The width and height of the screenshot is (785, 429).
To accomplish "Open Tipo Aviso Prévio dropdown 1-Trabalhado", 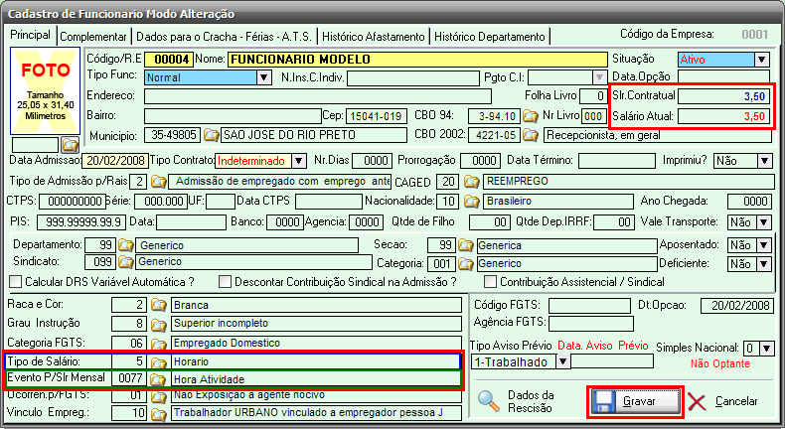I will click(563, 361).
